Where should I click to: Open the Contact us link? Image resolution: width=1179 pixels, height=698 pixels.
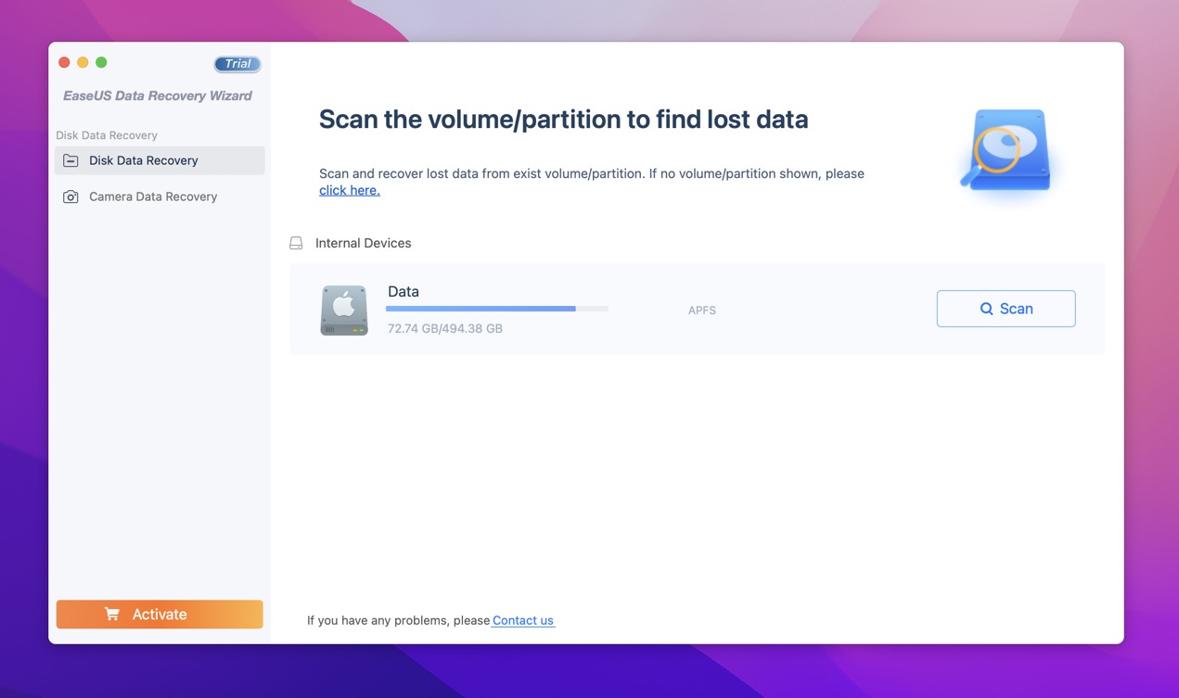(x=523, y=620)
